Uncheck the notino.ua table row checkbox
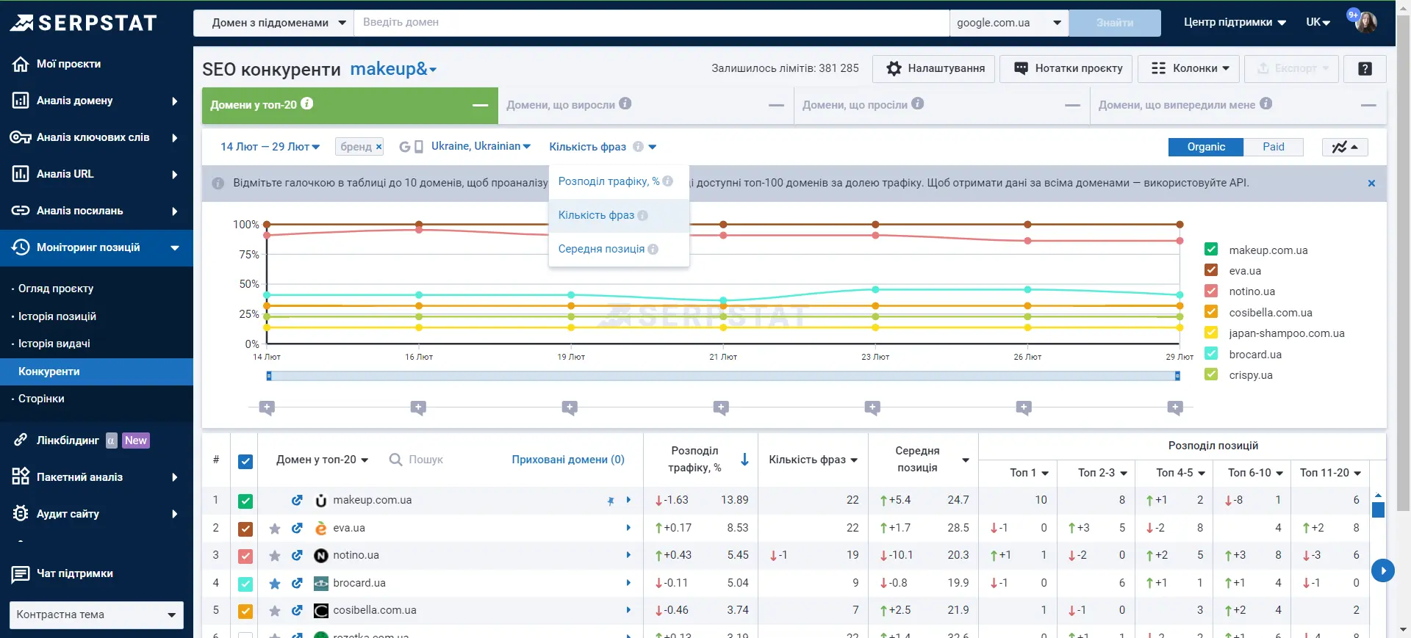This screenshot has width=1411, height=638. [245, 557]
